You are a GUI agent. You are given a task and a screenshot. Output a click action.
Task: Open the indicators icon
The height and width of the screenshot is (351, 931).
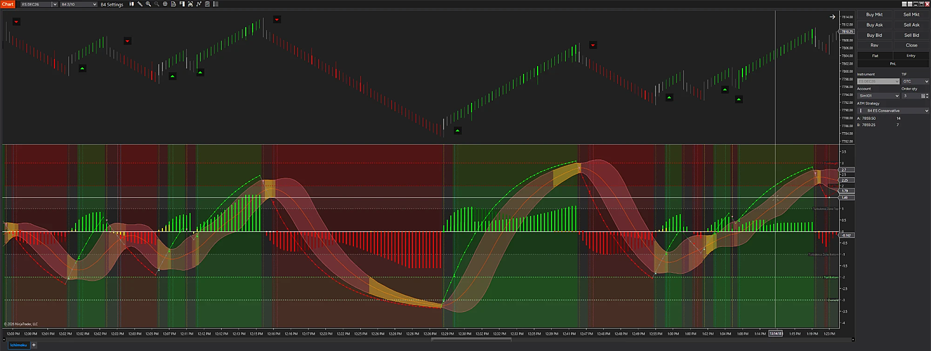198,4
